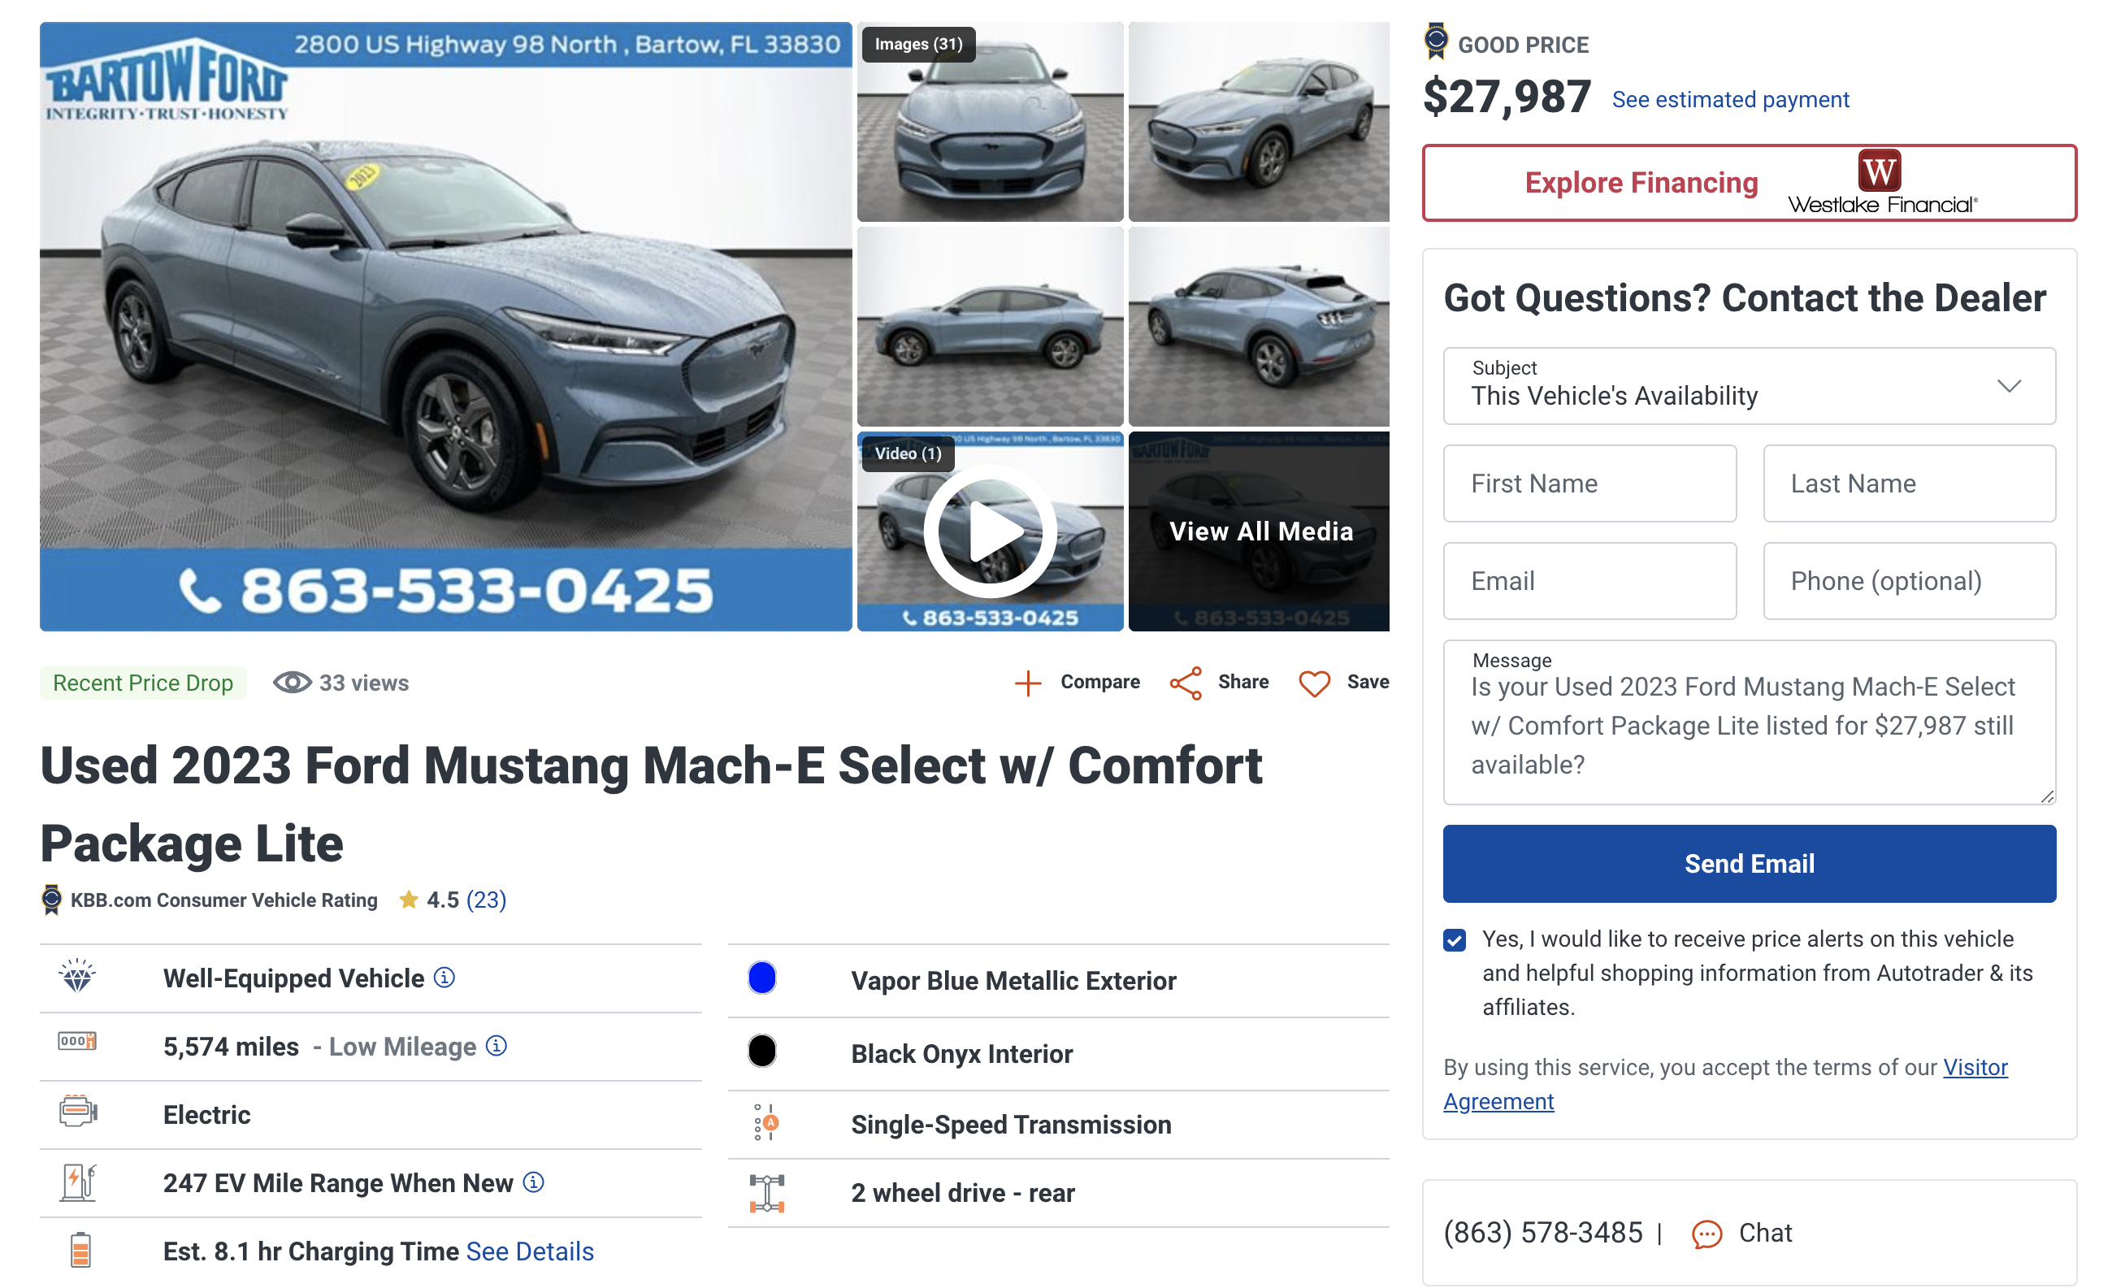Click 'Single-Speed Transmission' text
This screenshot has height=1288, width=2112.
[1012, 1125]
